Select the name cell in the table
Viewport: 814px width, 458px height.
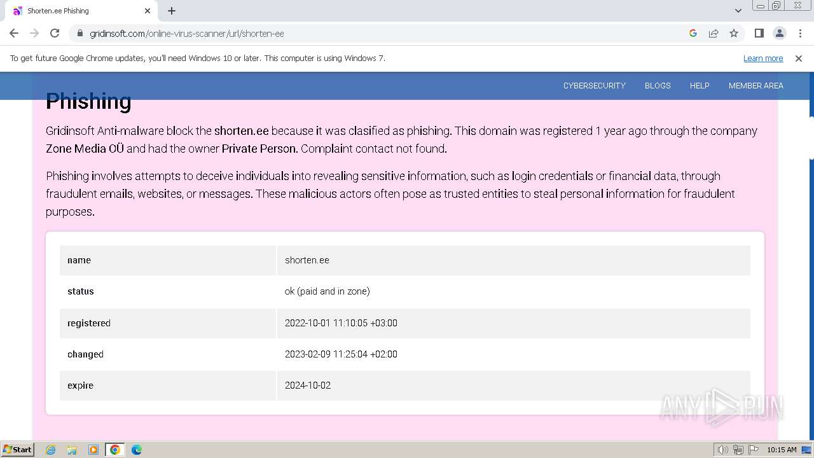pyautogui.click(x=168, y=260)
